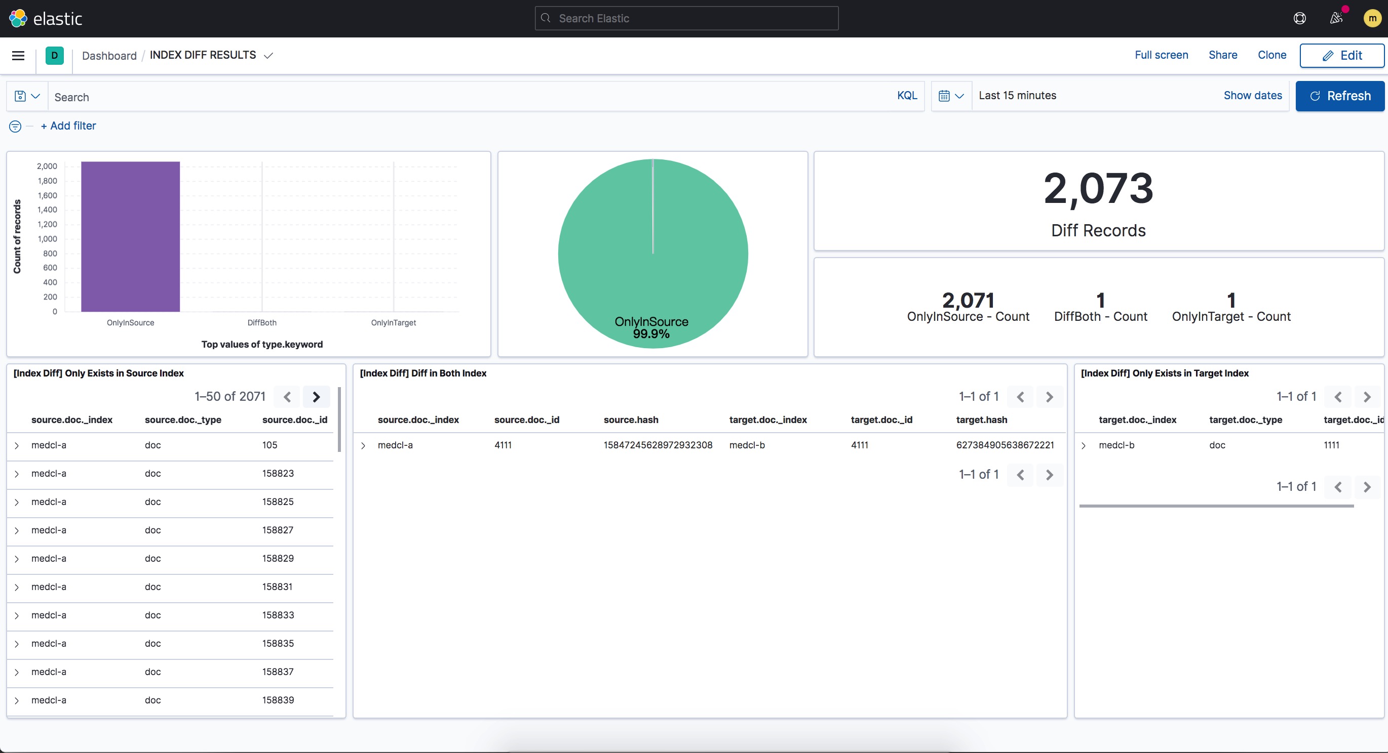The height and width of the screenshot is (753, 1388).
Task: Expand the medcl-b row with id 1111
Action: pos(1084,446)
